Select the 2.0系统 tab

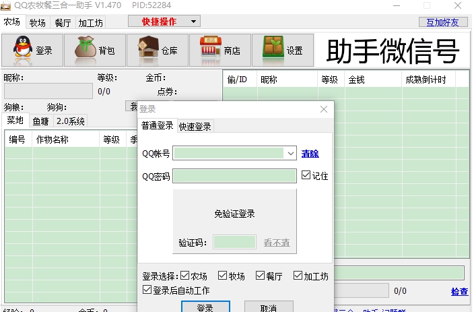(x=71, y=121)
